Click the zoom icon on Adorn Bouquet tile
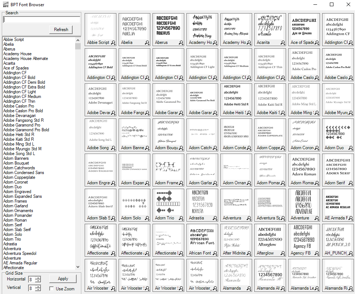This screenshot has height=294, width=355. (181, 148)
